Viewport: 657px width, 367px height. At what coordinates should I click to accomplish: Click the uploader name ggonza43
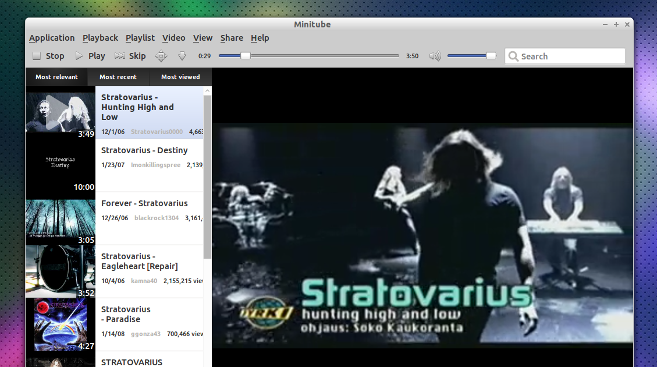click(x=145, y=334)
